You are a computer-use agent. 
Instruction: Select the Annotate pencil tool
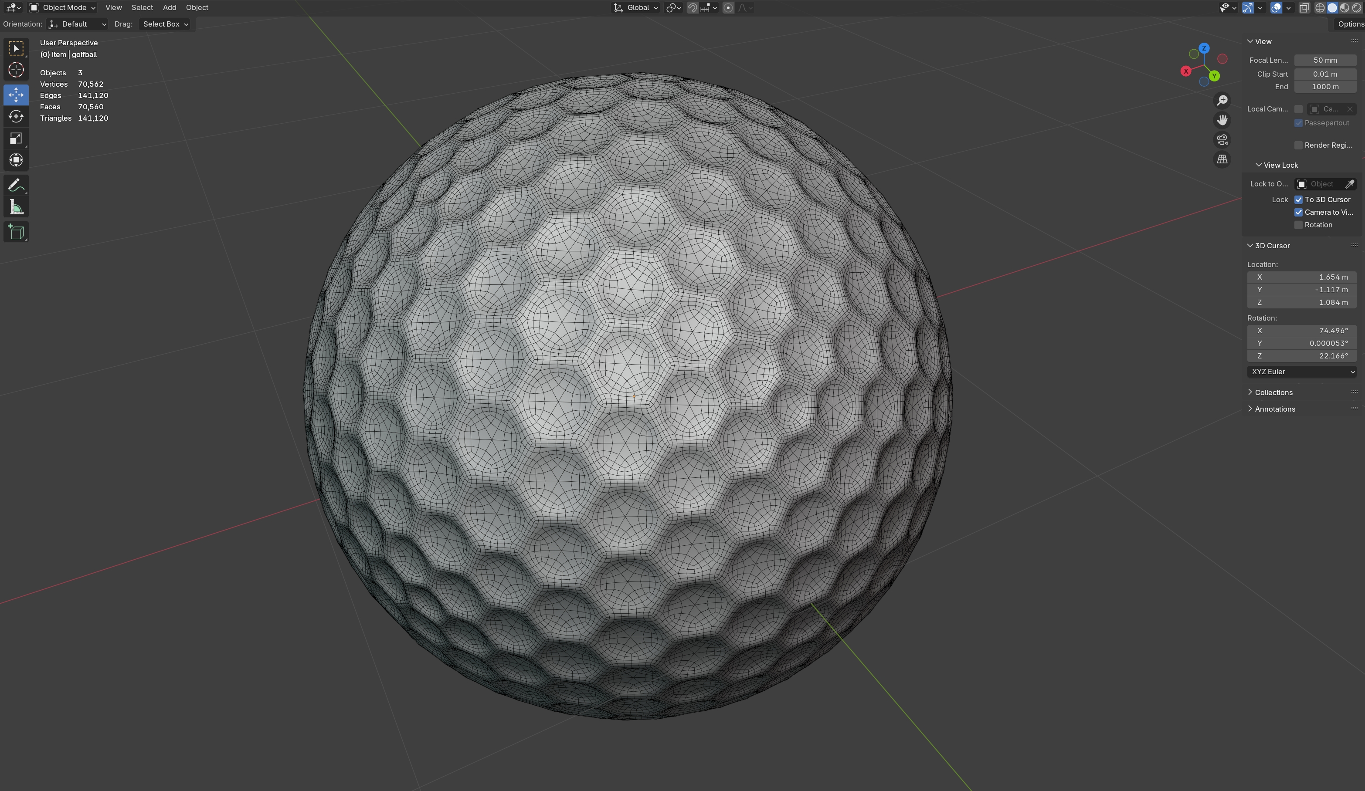click(x=16, y=185)
